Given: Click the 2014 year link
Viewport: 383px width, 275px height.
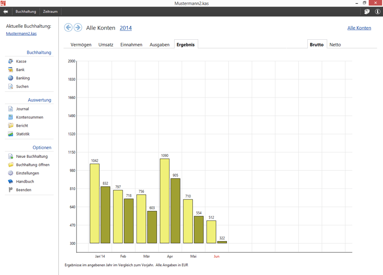Looking at the screenshot, I should [x=125, y=28].
